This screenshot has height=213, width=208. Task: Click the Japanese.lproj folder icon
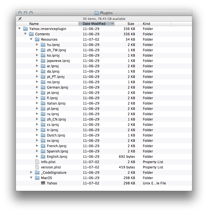[43, 61]
